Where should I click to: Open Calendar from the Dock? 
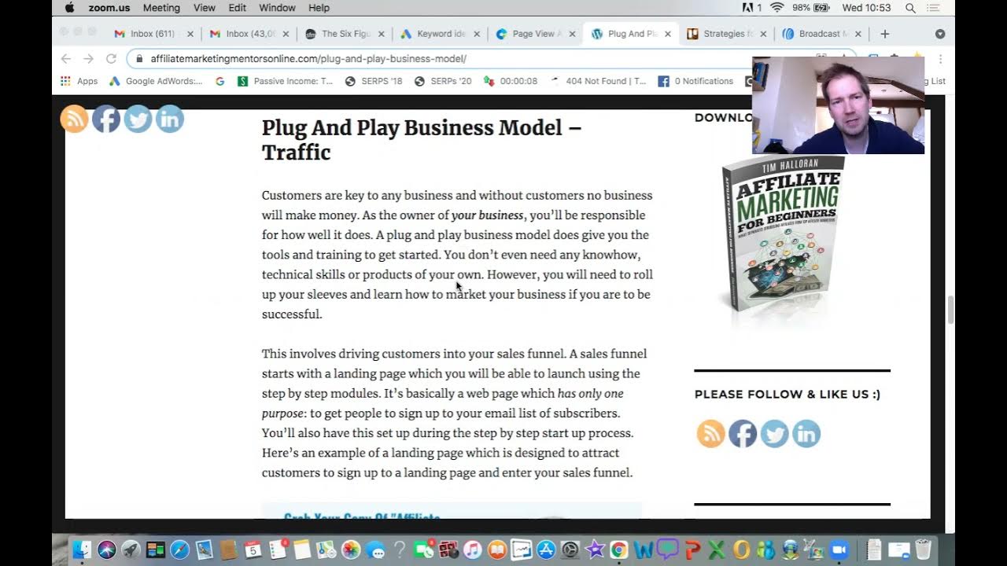253,549
